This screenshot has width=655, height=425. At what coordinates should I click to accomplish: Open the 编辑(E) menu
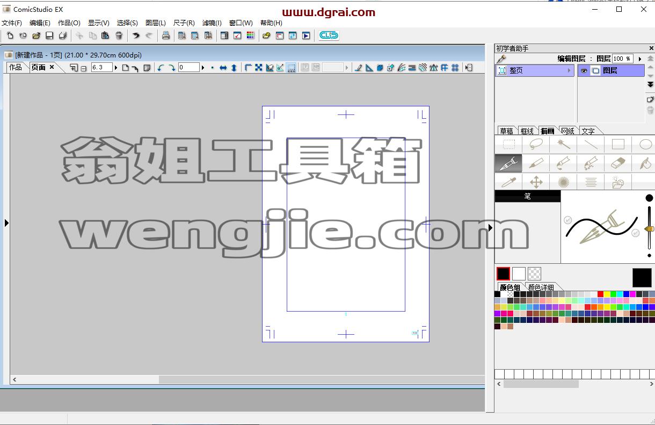pos(40,23)
